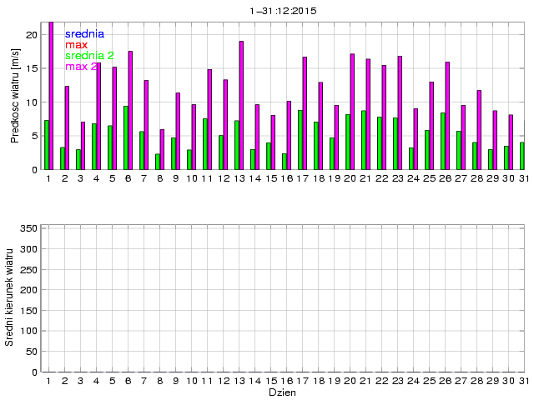Viewport: 534px width, 400px height.
Task: Click the magenta bar for day 20
Action: [352, 112]
